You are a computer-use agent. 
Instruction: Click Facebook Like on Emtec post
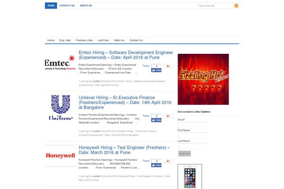(156, 70)
